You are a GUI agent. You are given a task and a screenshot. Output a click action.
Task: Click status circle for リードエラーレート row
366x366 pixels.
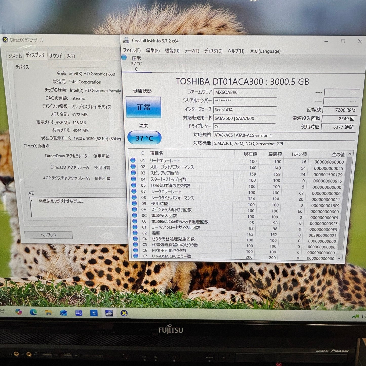coord(133,160)
